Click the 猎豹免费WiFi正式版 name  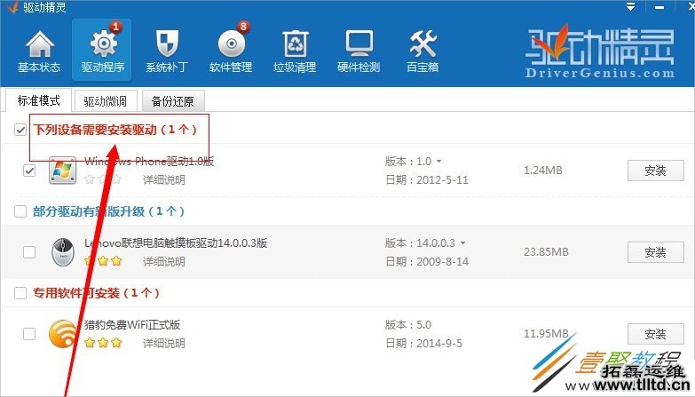pos(132,325)
